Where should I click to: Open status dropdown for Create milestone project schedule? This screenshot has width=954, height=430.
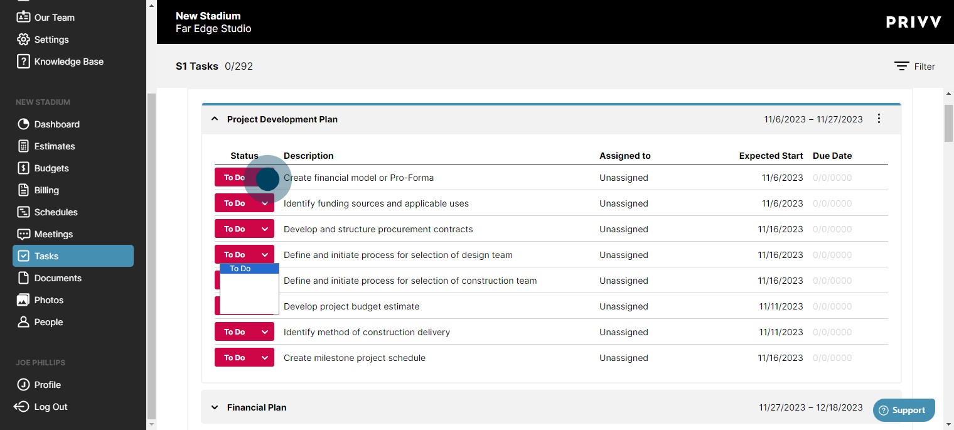pos(244,358)
